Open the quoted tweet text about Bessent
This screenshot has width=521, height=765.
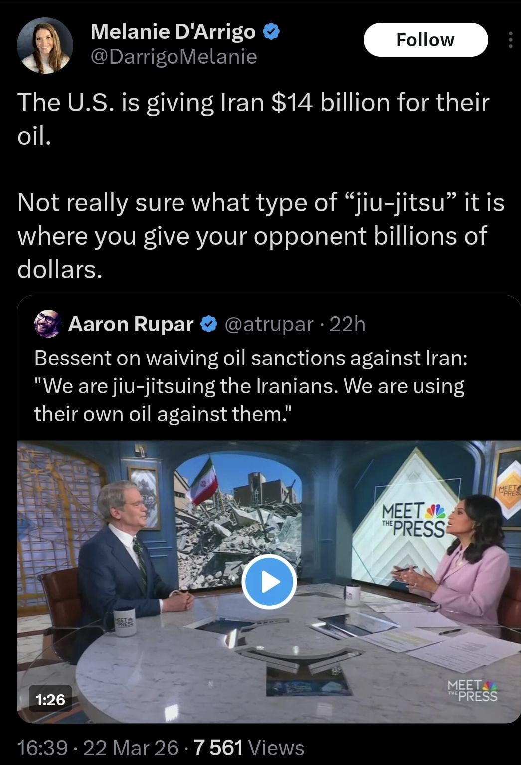pos(249,386)
